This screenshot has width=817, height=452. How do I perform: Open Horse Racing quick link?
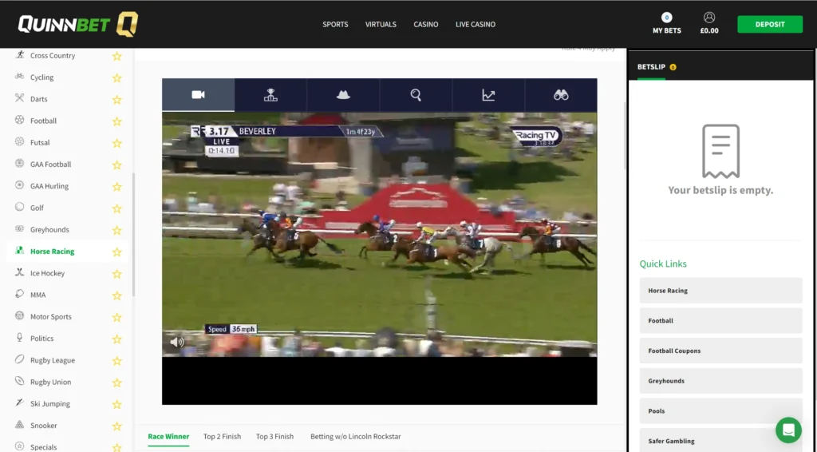coord(720,291)
